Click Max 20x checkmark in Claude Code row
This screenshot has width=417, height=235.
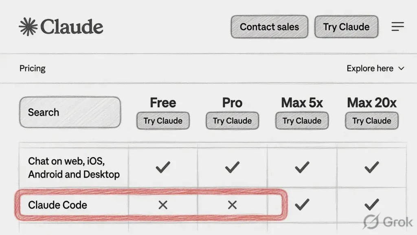click(371, 204)
